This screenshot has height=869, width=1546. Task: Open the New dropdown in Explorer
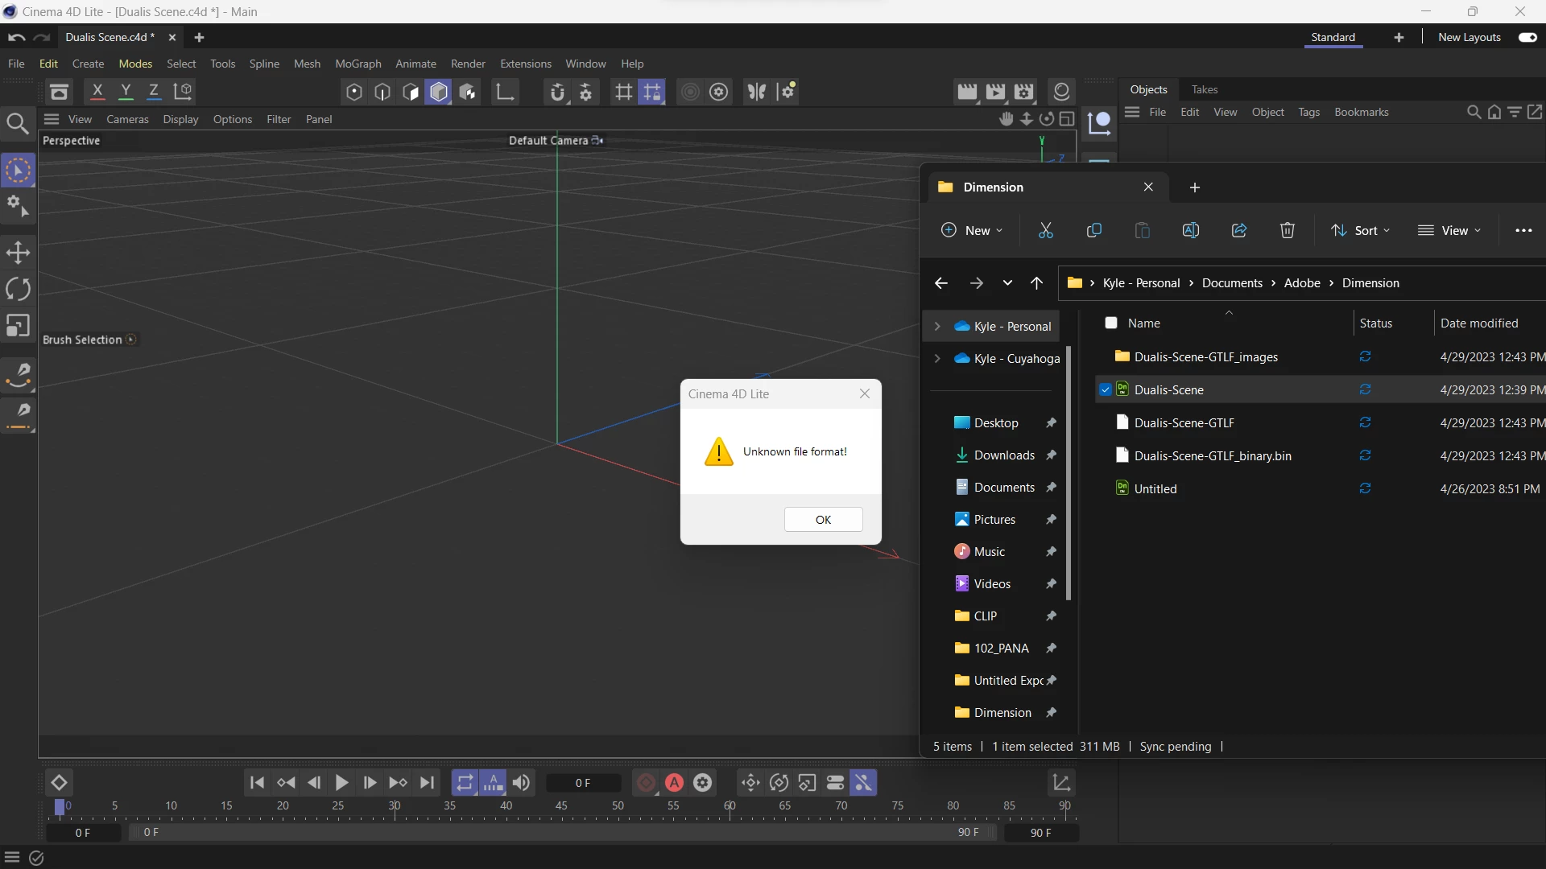972,231
